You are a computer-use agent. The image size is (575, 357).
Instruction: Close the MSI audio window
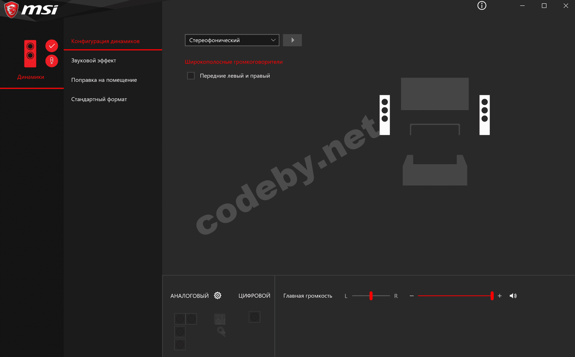pyautogui.click(x=566, y=6)
